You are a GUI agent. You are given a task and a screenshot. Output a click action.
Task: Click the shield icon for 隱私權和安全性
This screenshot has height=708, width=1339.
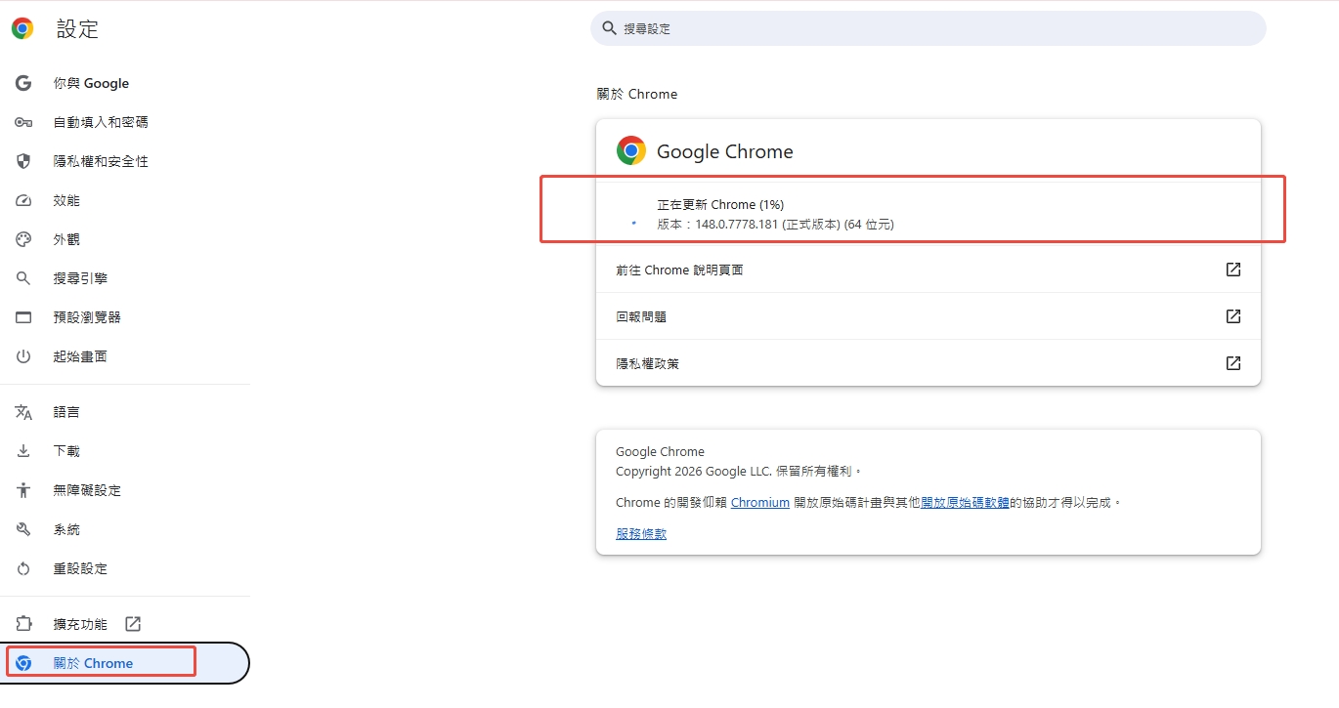click(x=23, y=161)
